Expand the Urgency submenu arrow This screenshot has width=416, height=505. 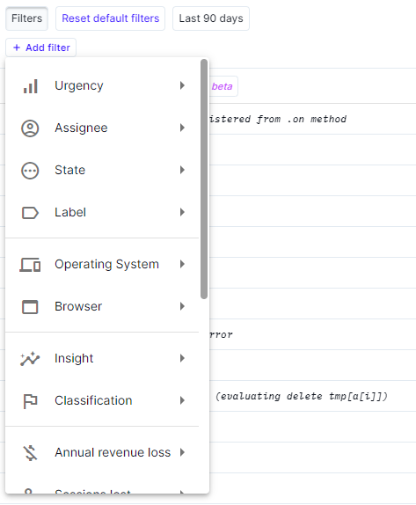click(182, 85)
